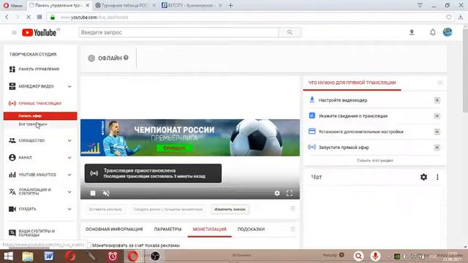Expand Сообщество section
The image size is (468, 263).
point(69,140)
